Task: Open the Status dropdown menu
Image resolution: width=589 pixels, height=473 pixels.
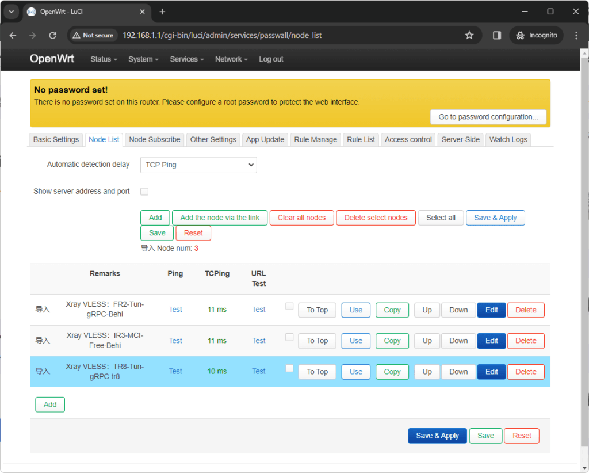Action: click(x=104, y=59)
